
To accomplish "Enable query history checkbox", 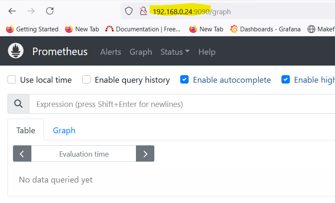I will click(87, 80).
